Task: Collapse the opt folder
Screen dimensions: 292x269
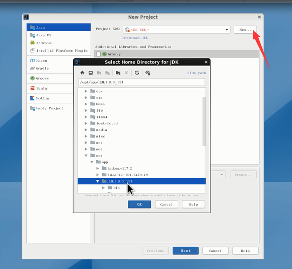Action: pyautogui.click(x=86, y=156)
